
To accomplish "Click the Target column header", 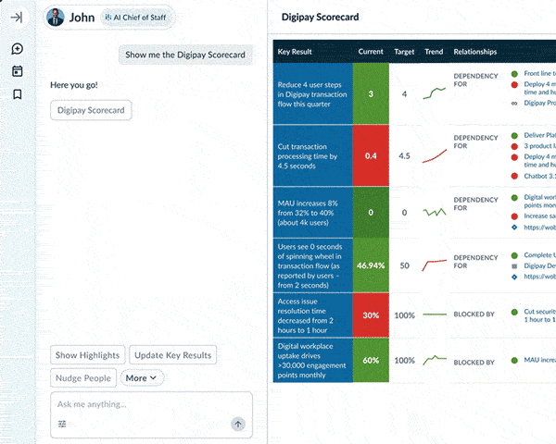I will pos(404,52).
